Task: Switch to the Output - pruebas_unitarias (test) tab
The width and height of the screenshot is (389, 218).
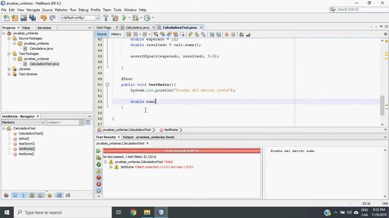Action: point(148,137)
